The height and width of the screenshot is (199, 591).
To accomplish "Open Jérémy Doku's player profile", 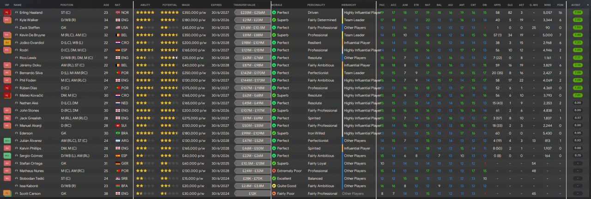I will (x=30, y=65).
